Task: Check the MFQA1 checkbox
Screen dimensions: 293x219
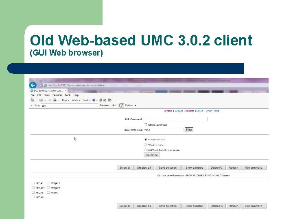Action: click(x=33, y=183)
